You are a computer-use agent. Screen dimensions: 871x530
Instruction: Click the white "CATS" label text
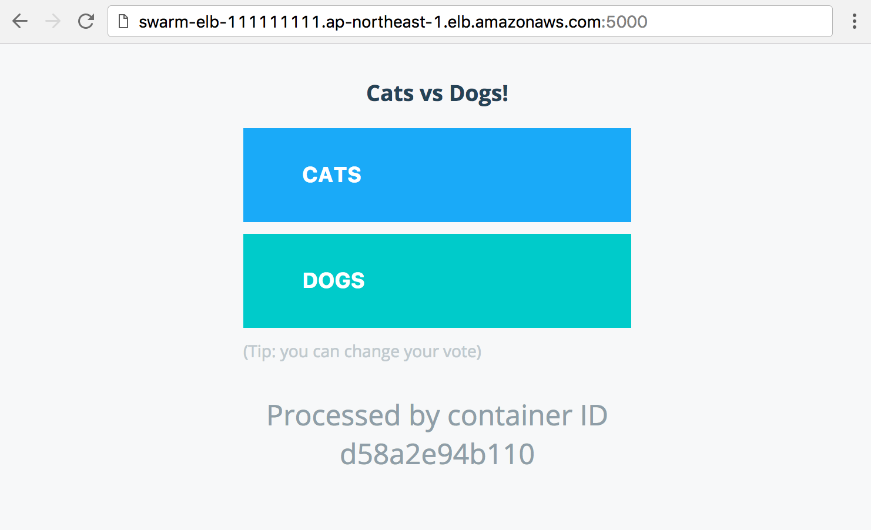point(332,175)
